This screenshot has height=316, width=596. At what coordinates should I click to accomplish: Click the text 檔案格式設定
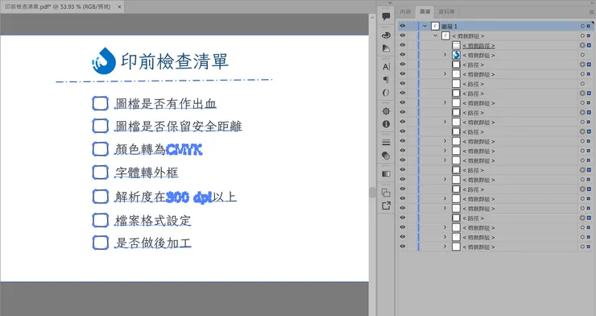(153, 221)
